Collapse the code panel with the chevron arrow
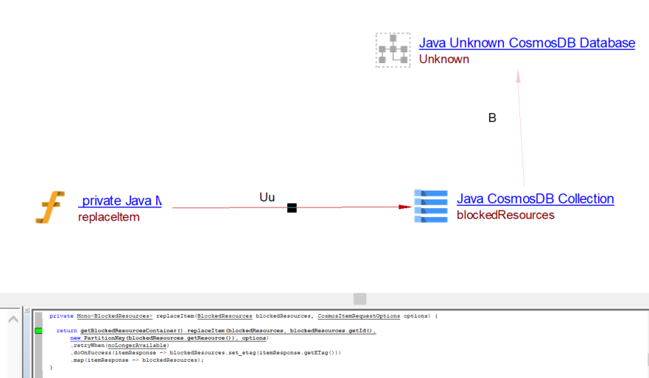 13,318
